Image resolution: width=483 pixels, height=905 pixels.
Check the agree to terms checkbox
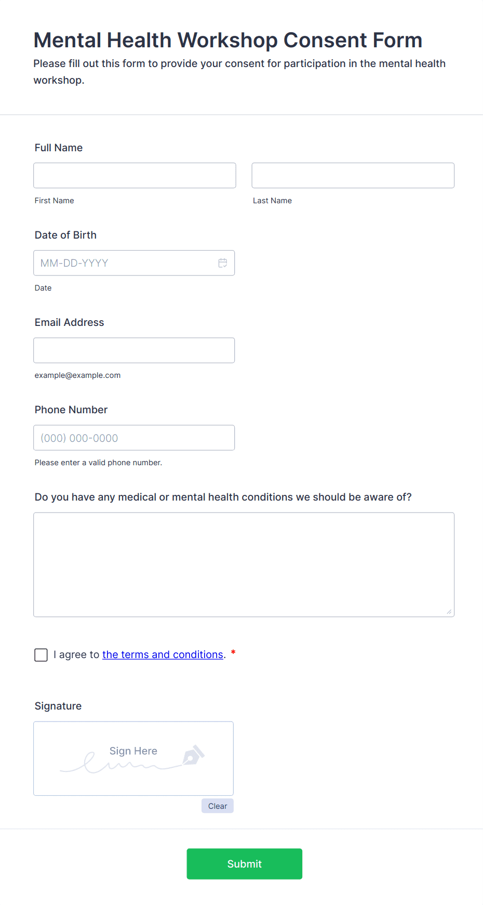pyautogui.click(x=41, y=655)
